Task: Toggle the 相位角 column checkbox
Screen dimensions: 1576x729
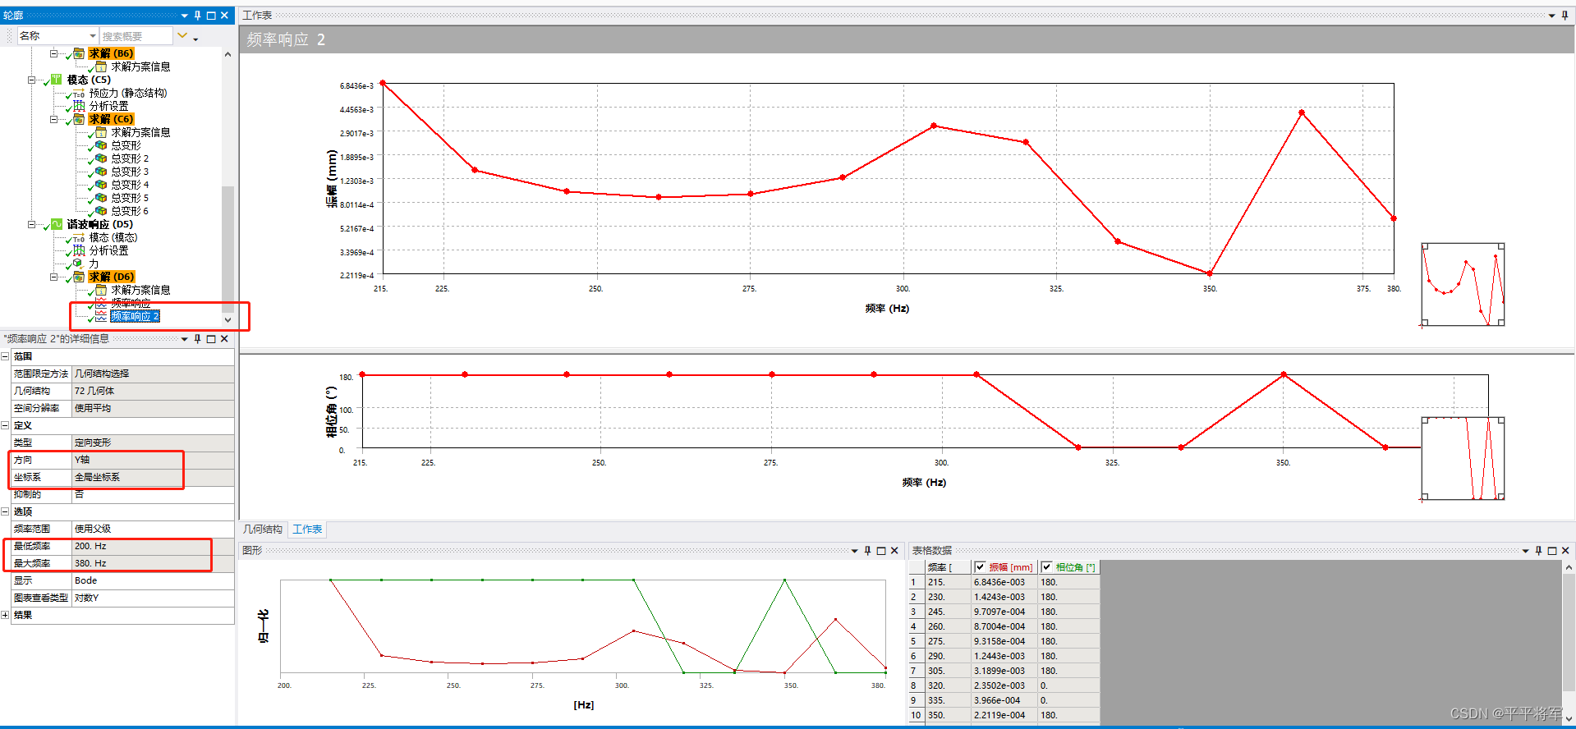Action: (1046, 567)
